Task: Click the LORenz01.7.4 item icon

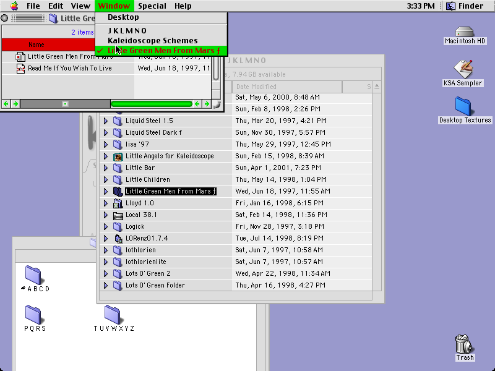Action: (118, 239)
